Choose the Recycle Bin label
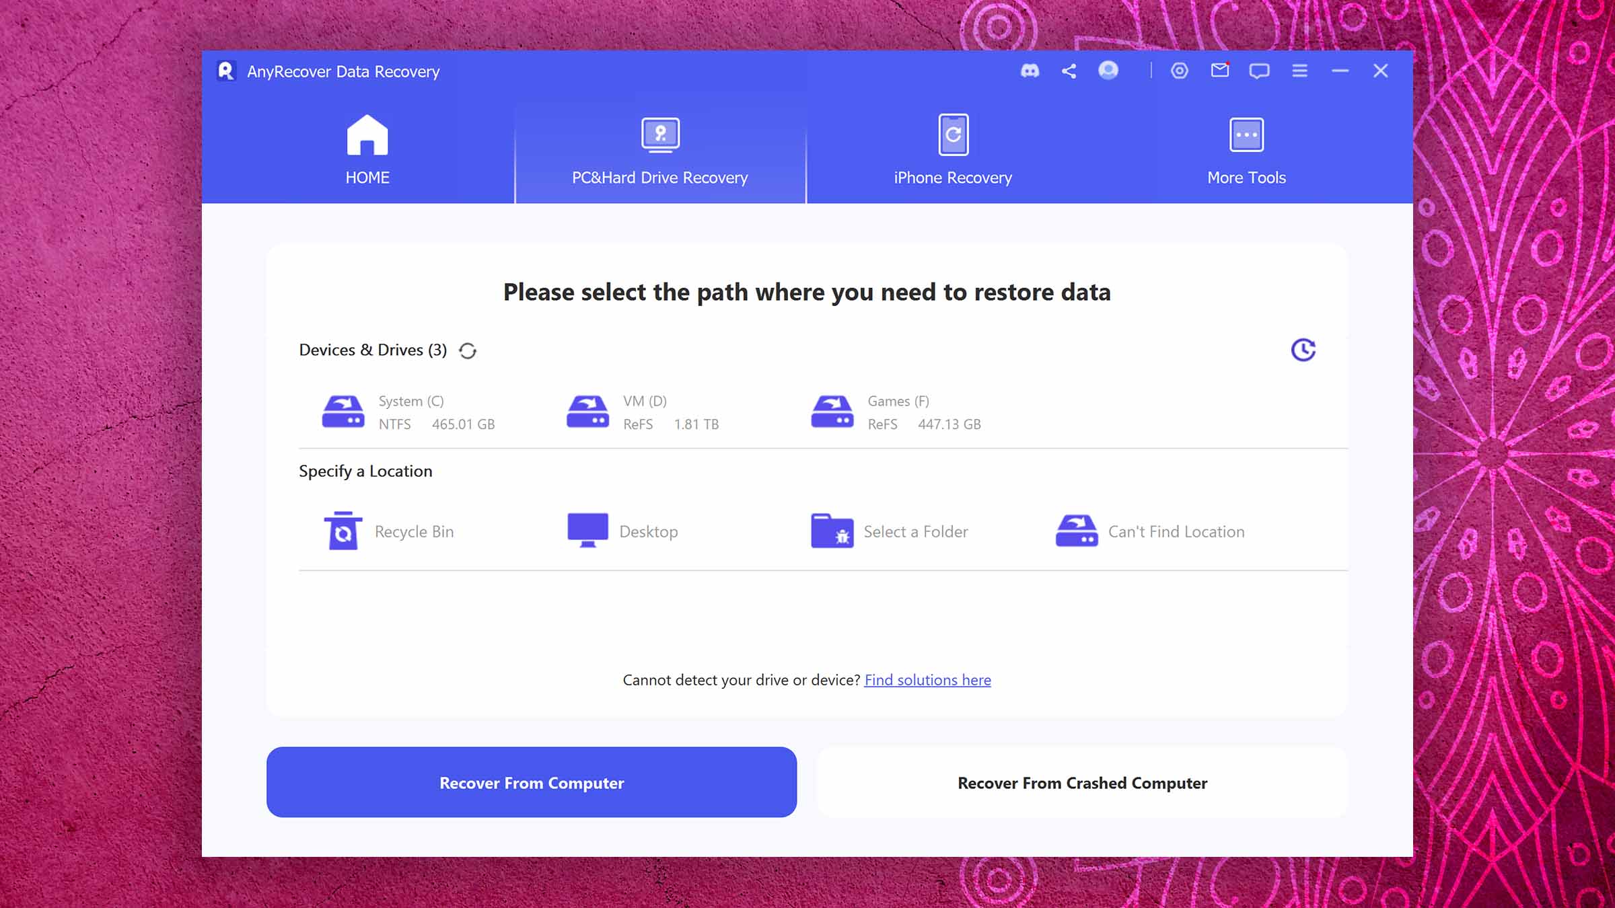1615x908 pixels. pos(415,531)
